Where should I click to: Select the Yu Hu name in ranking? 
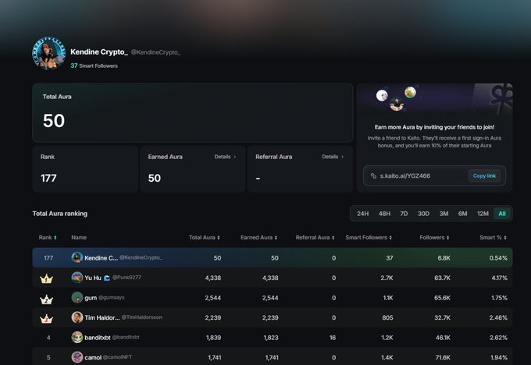click(x=93, y=278)
